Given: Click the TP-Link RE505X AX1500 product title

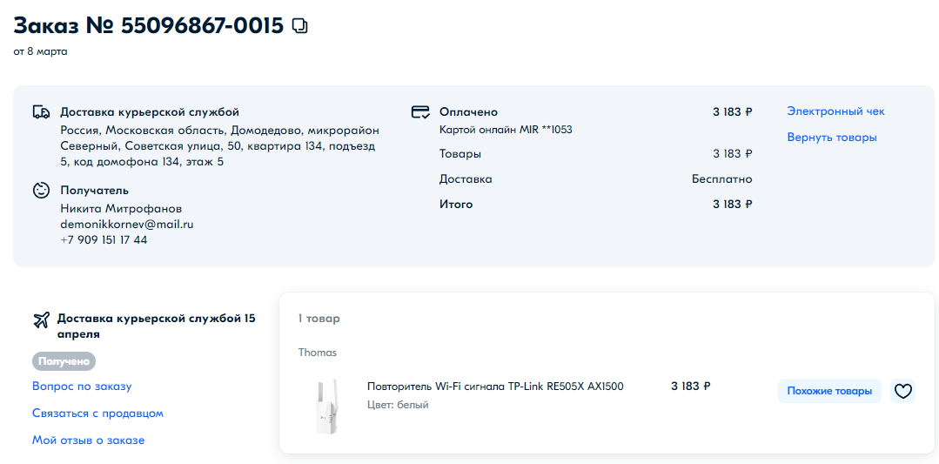Looking at the screenshot, I should (495, 387).
